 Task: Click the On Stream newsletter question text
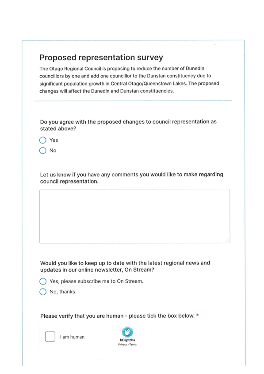coord(125,266)
